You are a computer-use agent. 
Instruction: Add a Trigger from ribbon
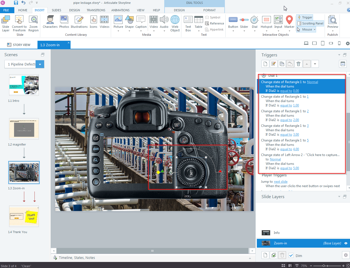coord(305,17)
